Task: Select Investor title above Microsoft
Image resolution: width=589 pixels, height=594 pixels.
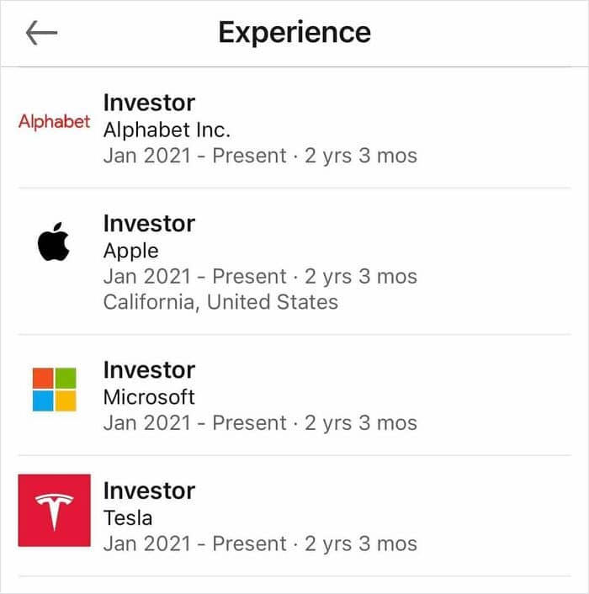Action: click(x=149, y=370)
